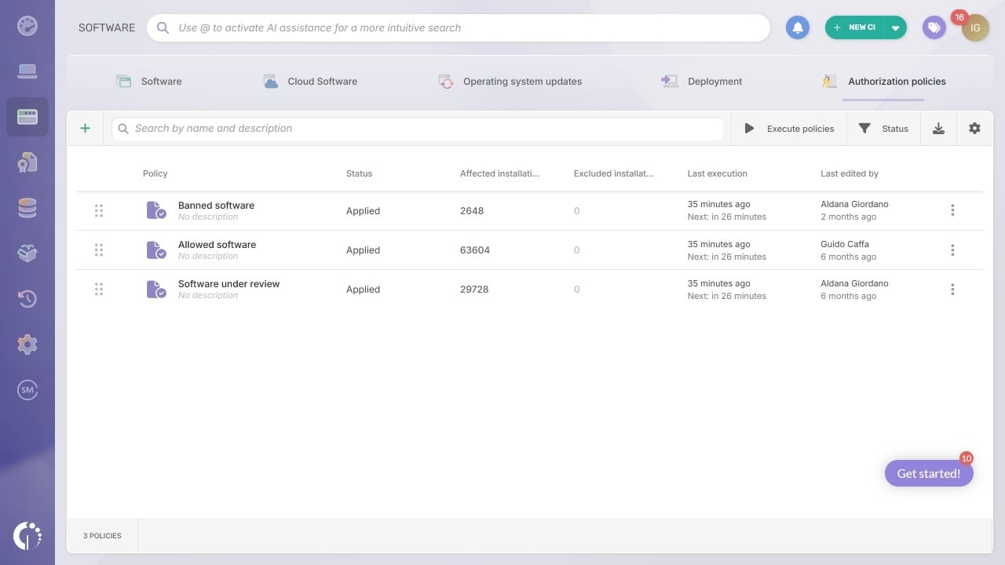The image size is (1005, 565).
Task: Open the laptop assets icon in sidebar
Action: point(27,71)
